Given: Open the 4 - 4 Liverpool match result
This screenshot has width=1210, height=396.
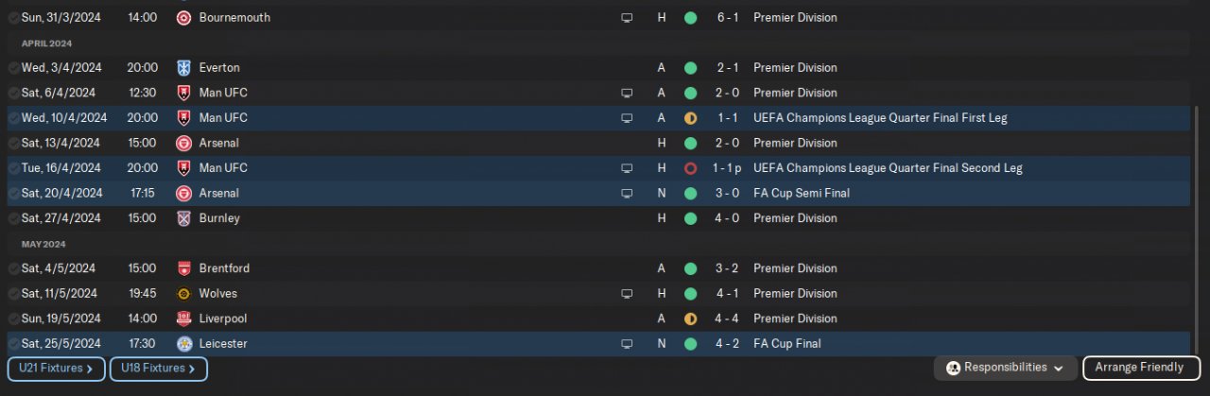Looking at the screenshot, I should click(x=726, y=319).
